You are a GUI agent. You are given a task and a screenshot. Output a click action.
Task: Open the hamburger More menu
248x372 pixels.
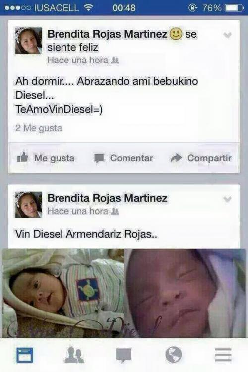pos(223,355)
